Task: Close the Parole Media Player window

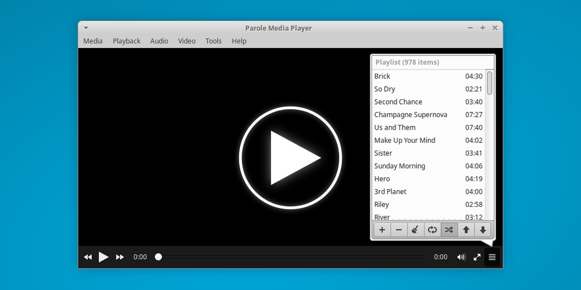Action: click(x=495, y=28)
